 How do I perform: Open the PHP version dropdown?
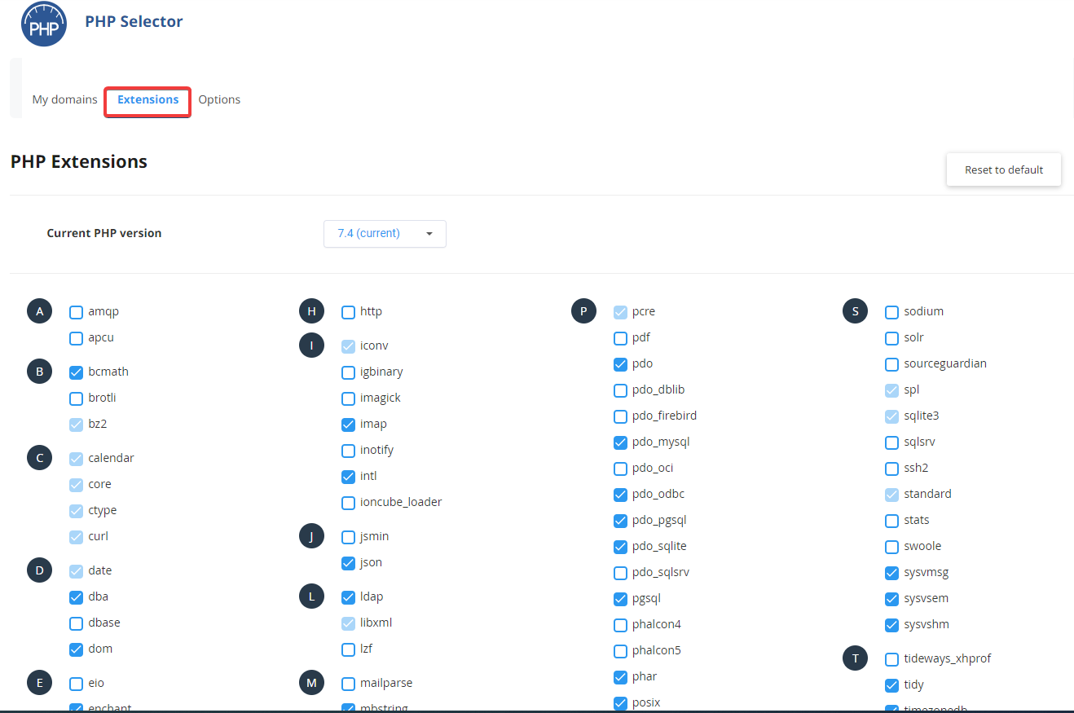pyautogui.click(x=385, y=233)
